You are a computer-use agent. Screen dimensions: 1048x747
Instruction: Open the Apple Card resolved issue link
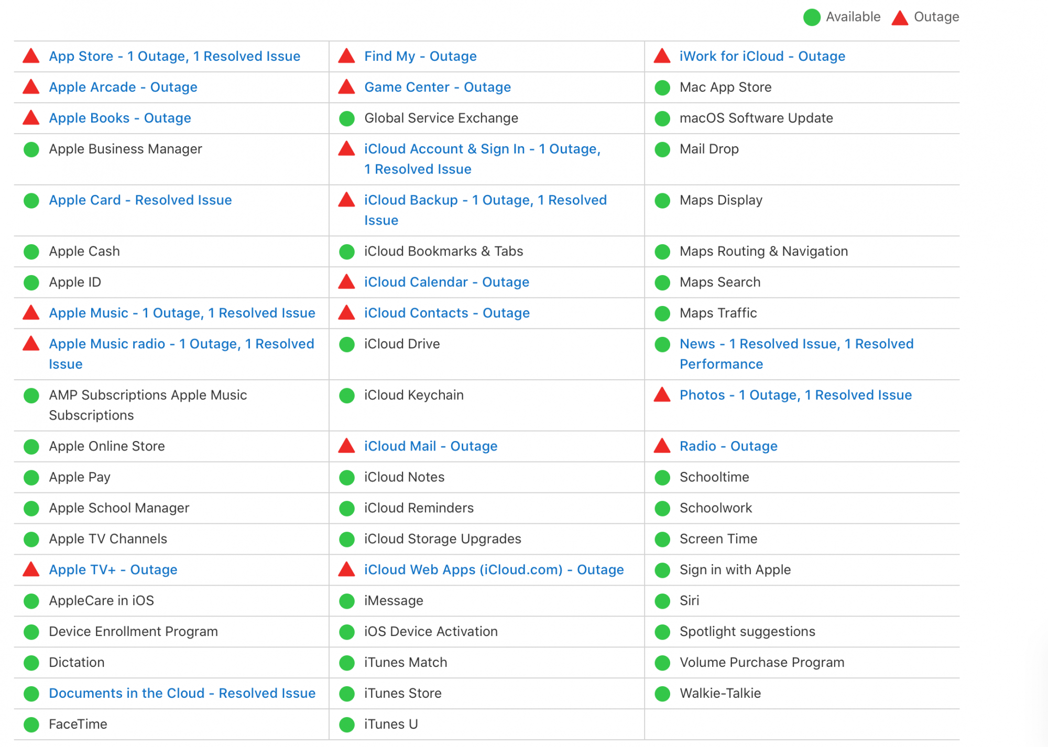(140, 200)
